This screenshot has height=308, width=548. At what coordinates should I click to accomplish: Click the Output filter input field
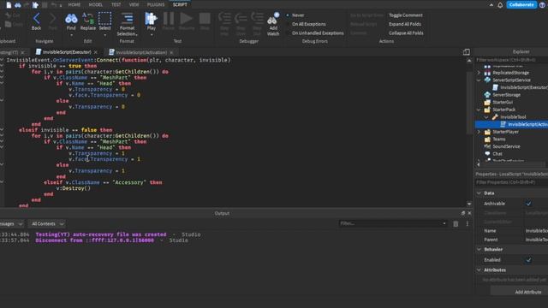392,223
